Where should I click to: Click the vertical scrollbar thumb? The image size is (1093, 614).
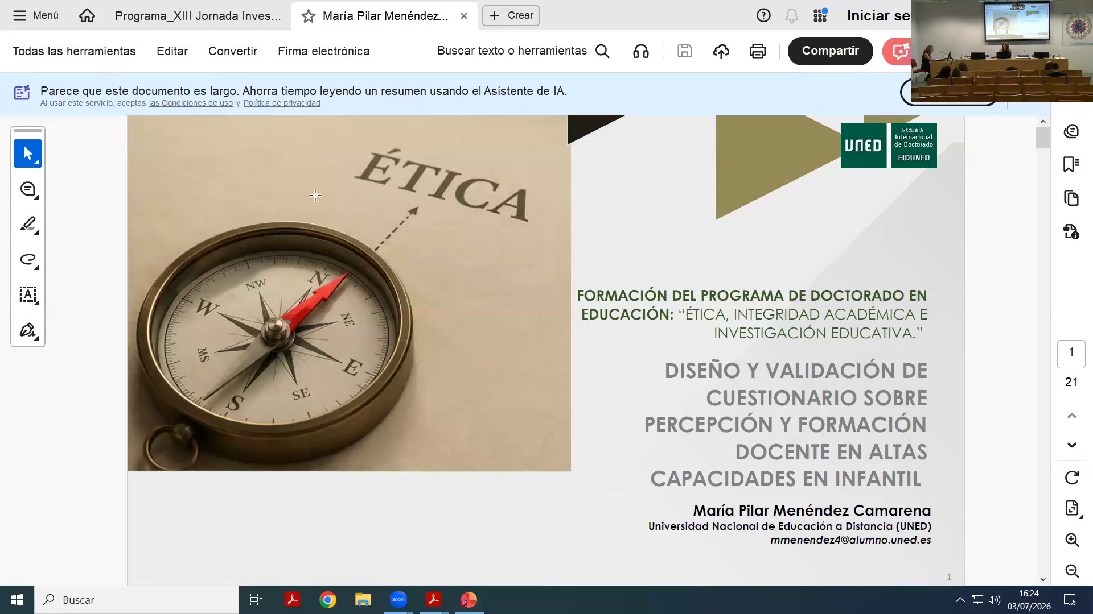pos(1043,138)
